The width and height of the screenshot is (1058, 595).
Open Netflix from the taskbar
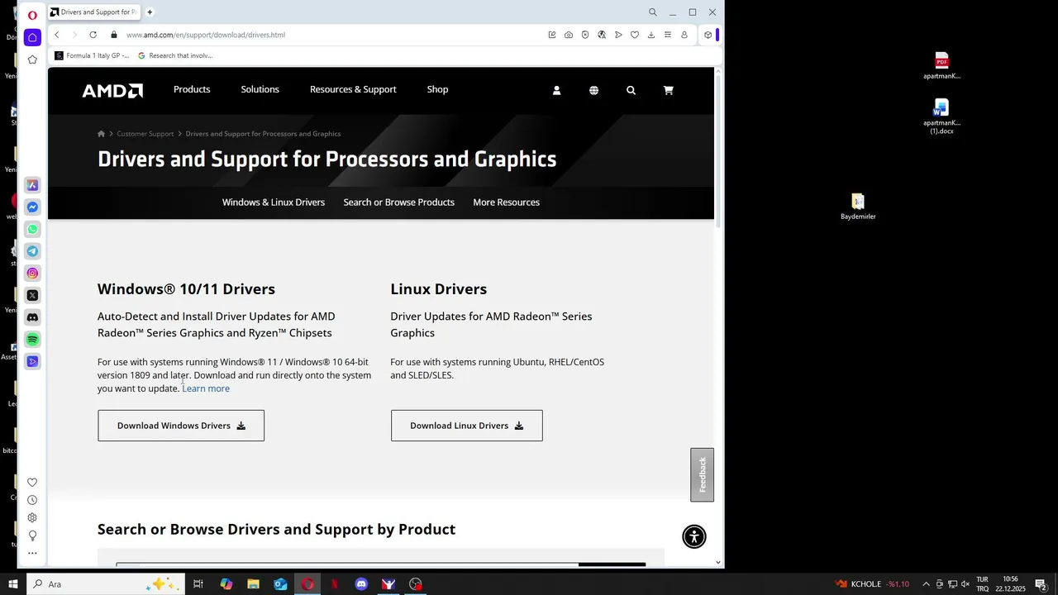(335, 584)
